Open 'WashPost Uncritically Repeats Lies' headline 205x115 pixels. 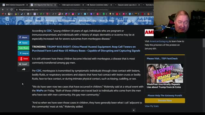point(164,86)
